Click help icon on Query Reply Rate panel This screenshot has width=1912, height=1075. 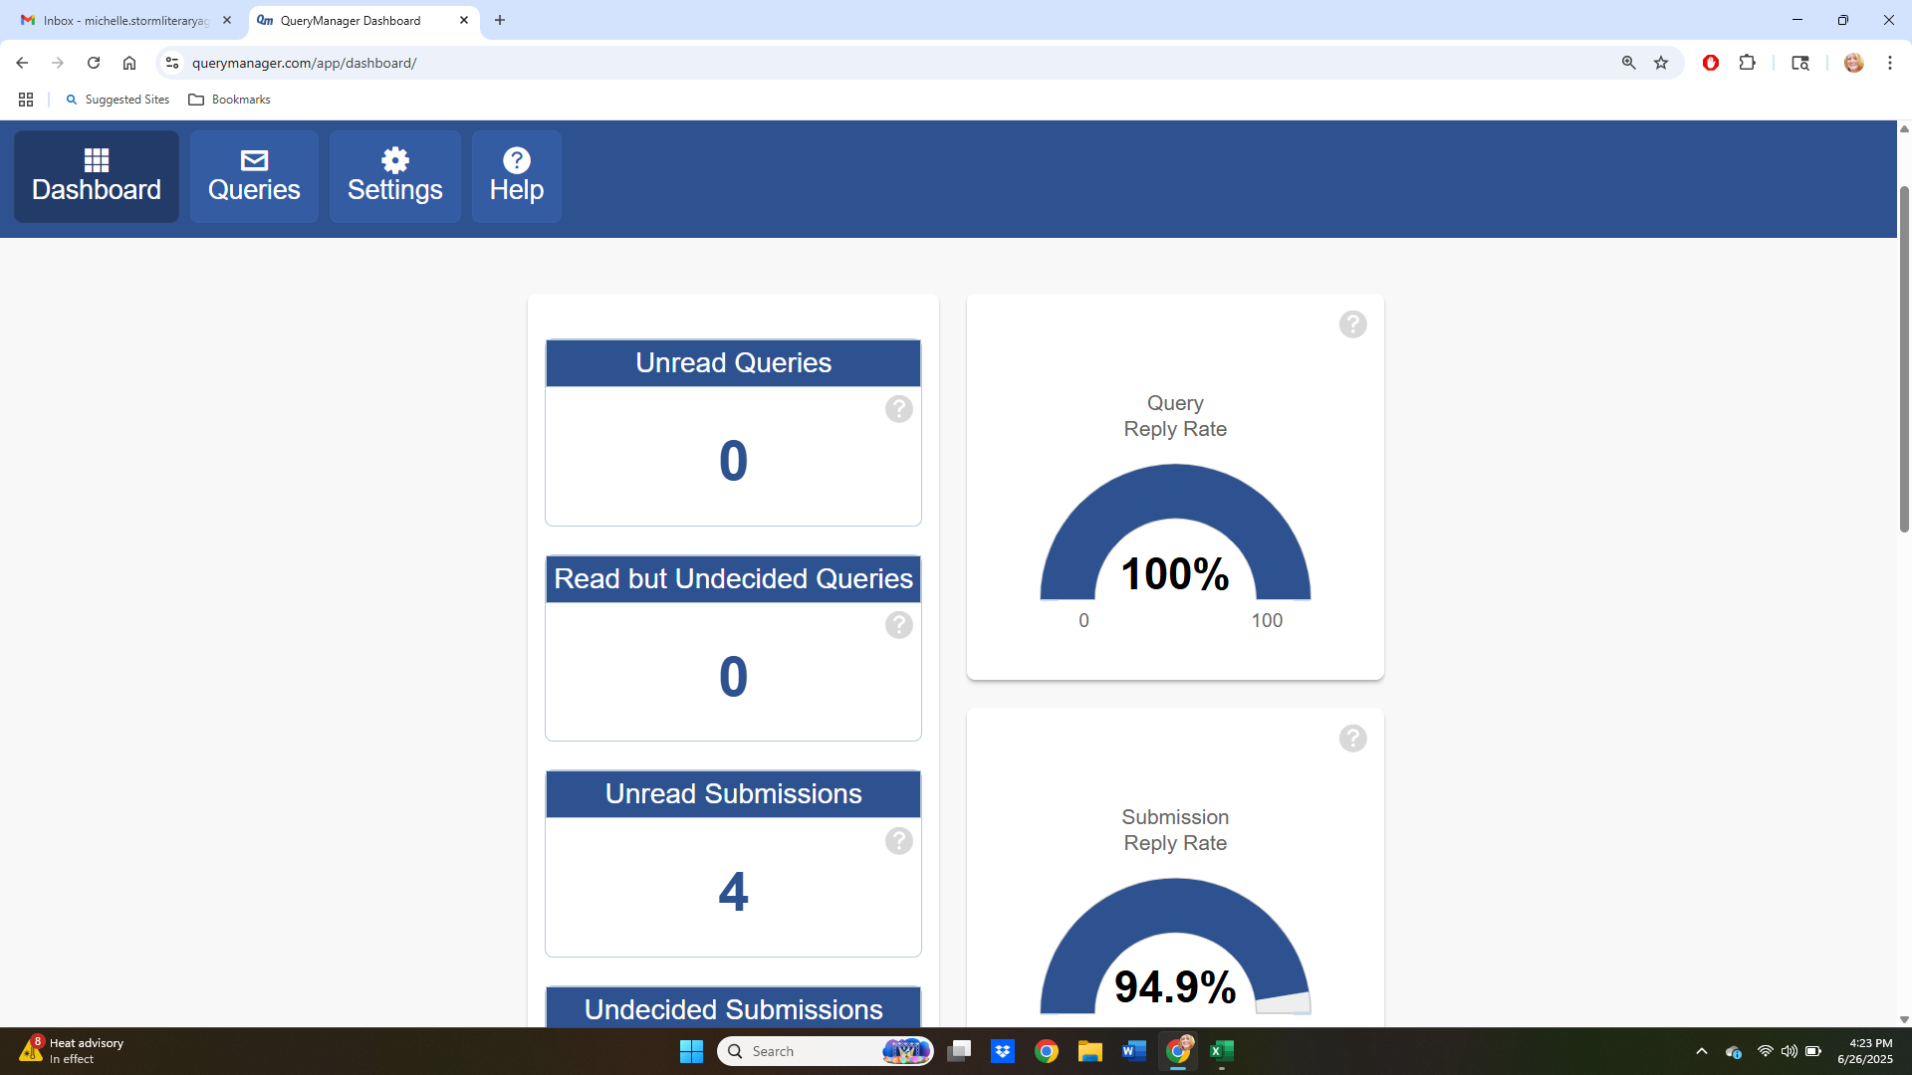point(1351,324)
